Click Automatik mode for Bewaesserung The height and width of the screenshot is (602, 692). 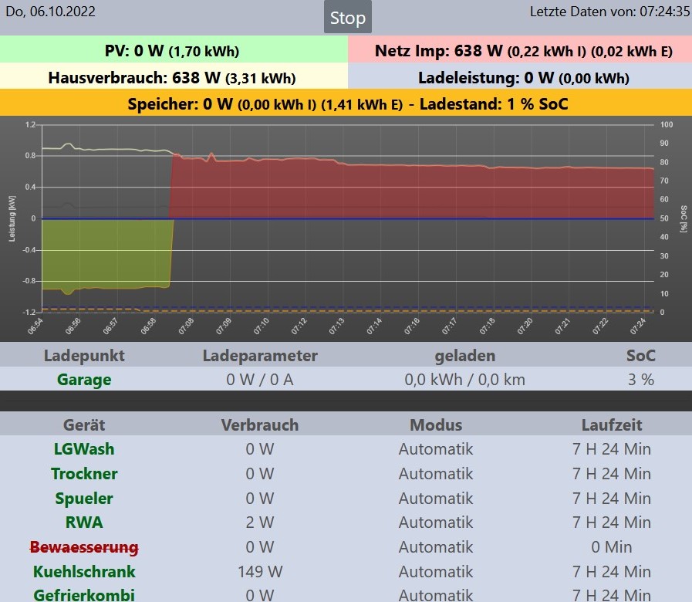coord(435,547)
